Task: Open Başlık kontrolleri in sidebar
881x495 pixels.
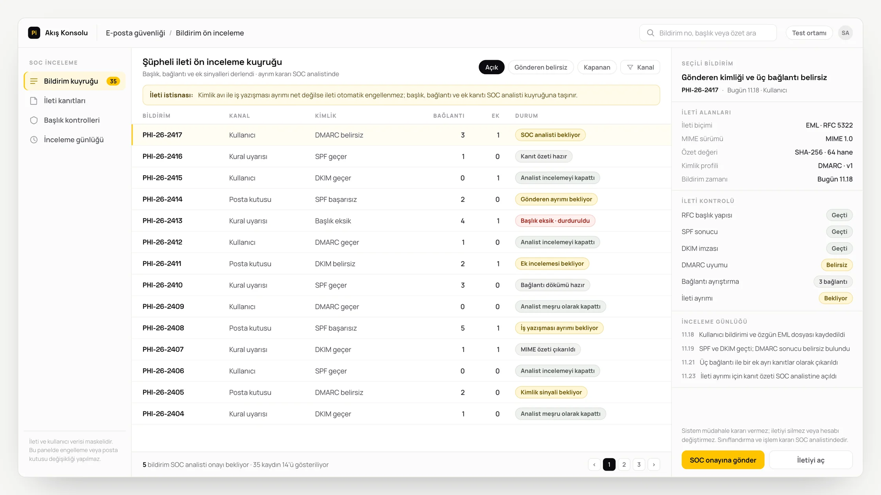Action: click(x=75, y=120)
